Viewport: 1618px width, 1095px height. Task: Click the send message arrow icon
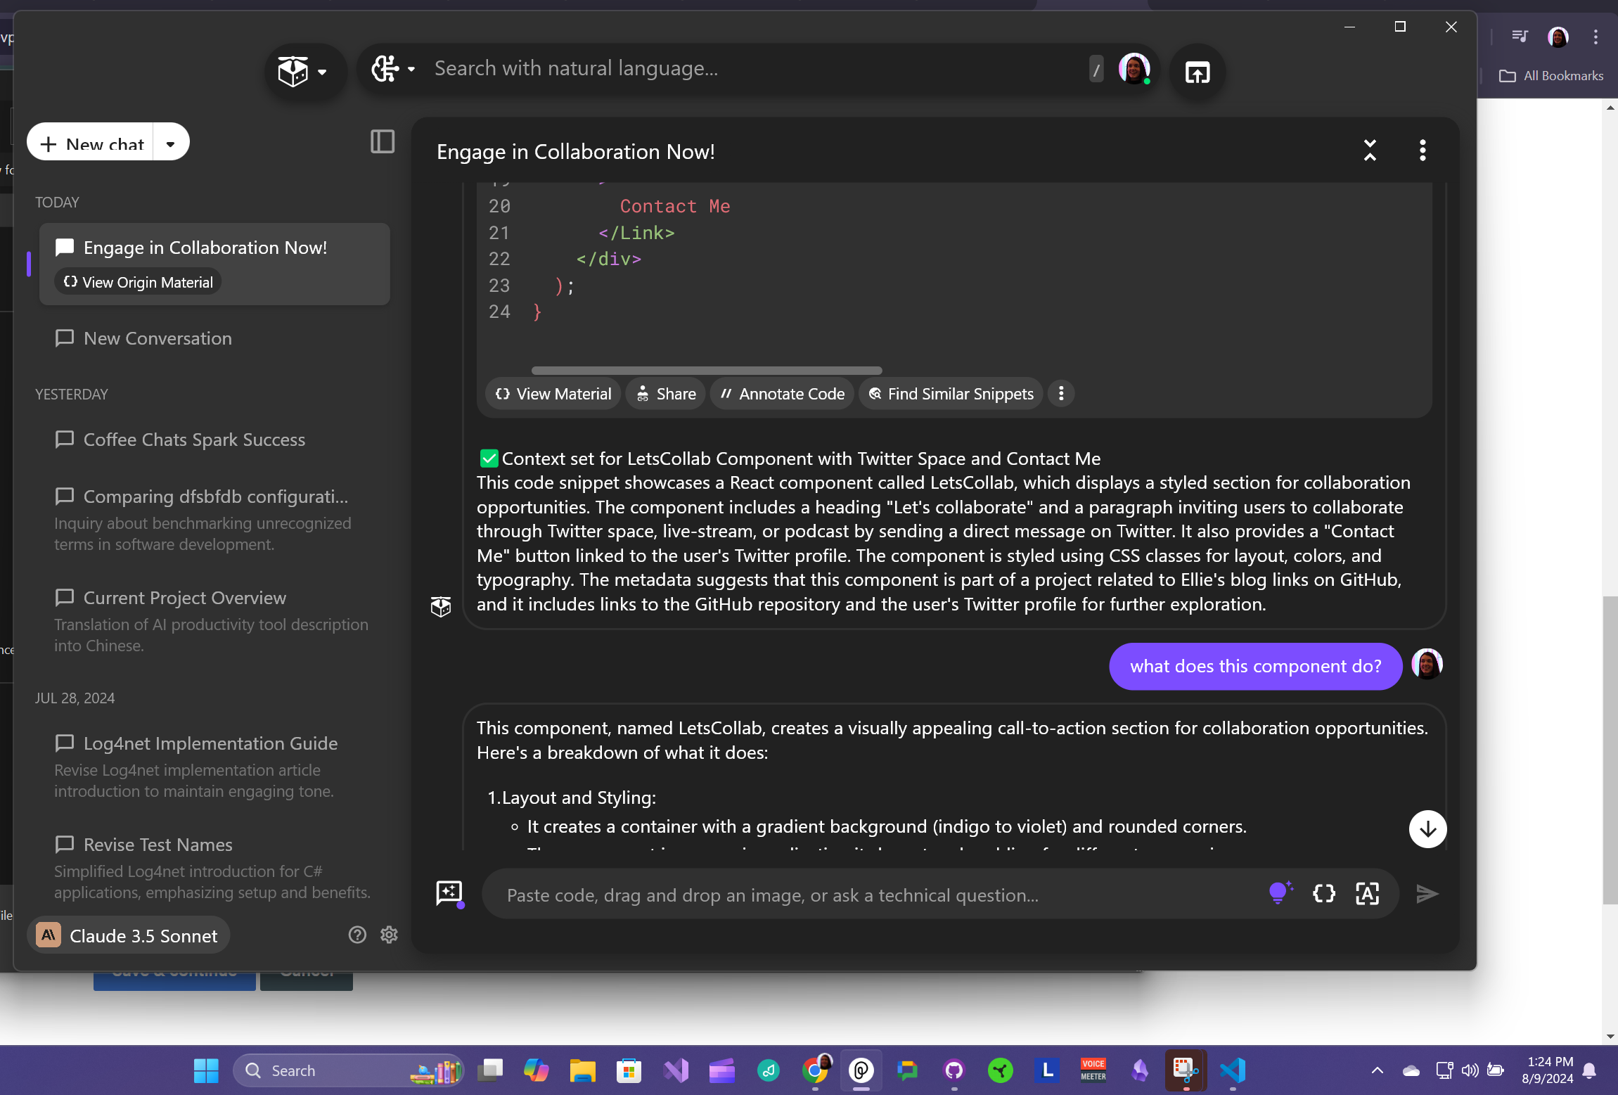click(1427, 893)
